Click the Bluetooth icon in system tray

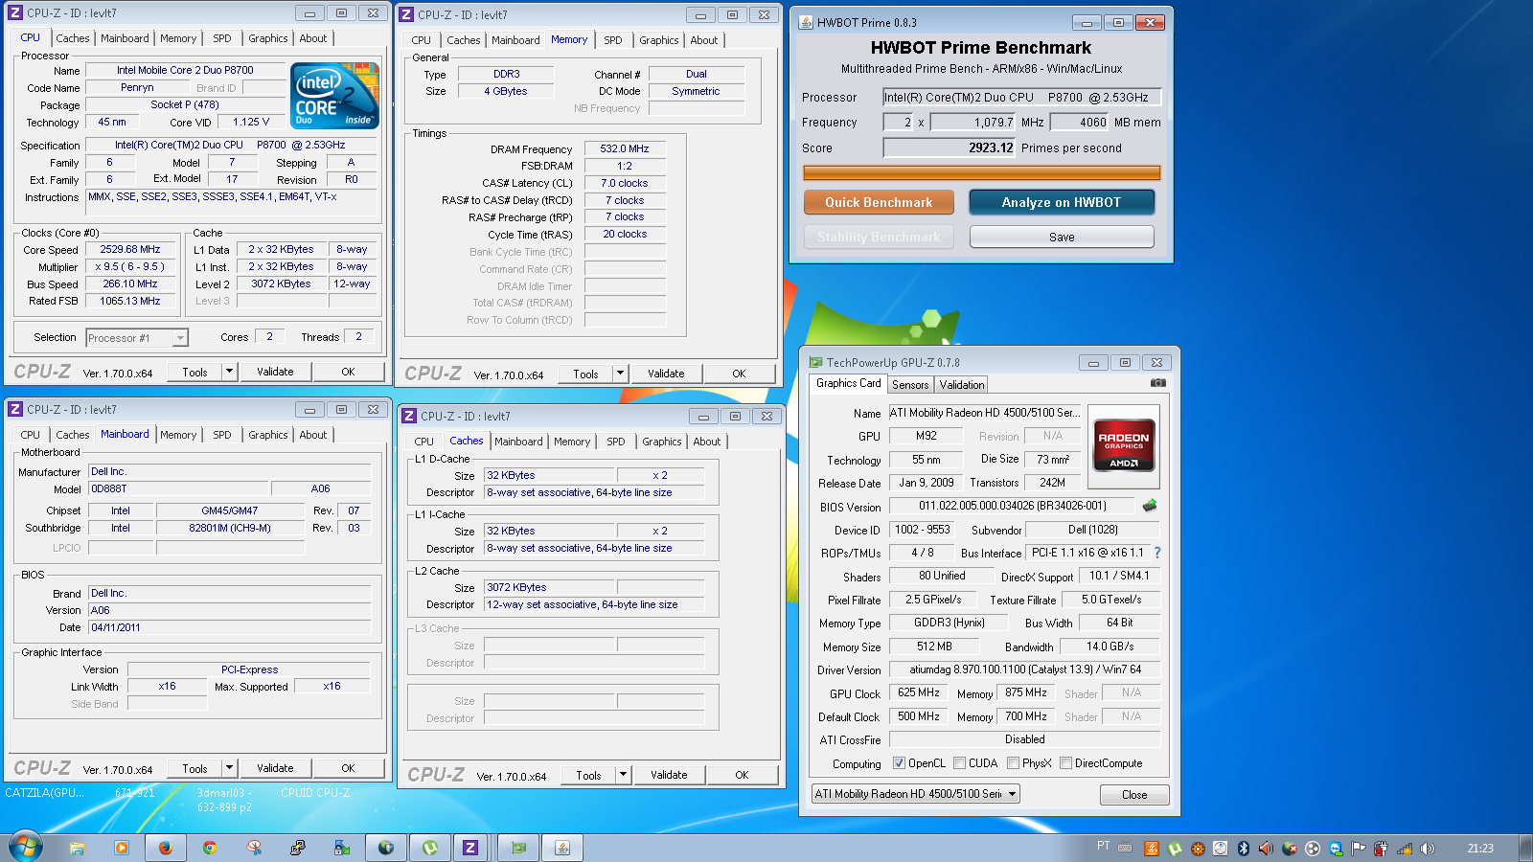click(x=1244, y=849)
